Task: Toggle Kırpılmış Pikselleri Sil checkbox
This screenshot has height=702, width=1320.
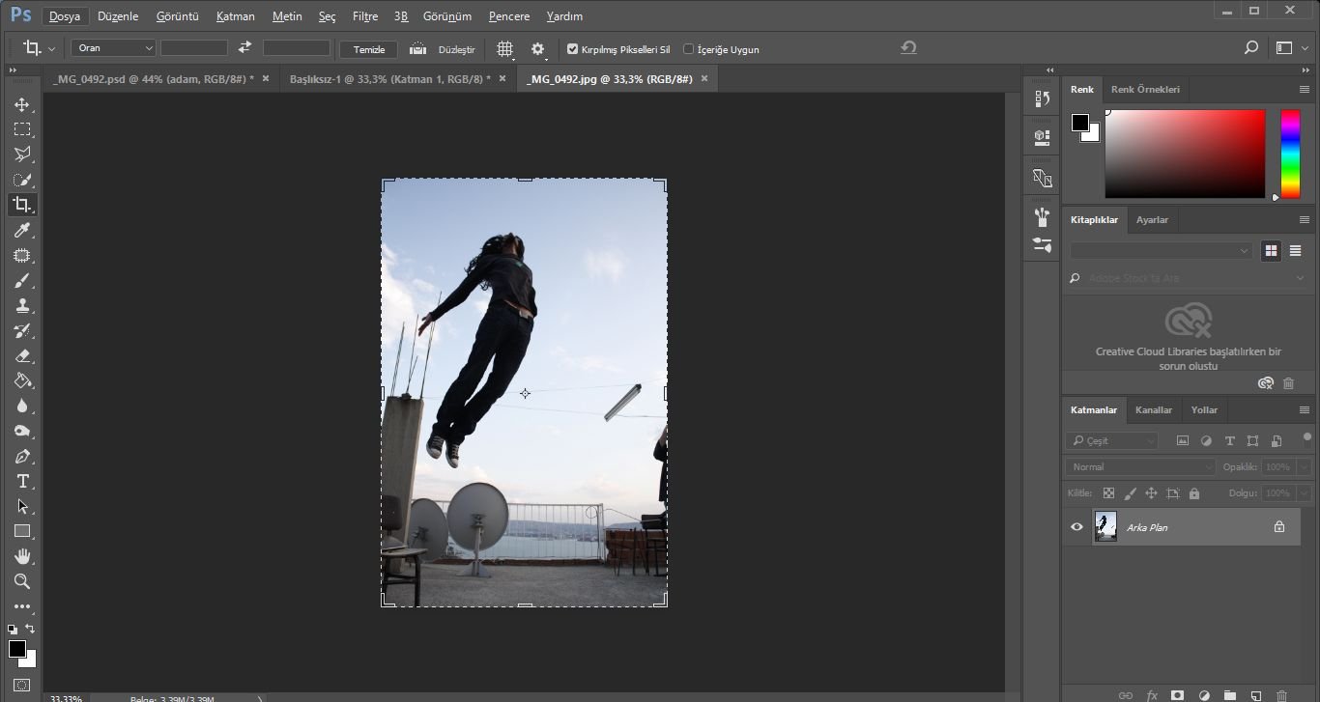Action: pyautogui.click(x=572, y=49)
